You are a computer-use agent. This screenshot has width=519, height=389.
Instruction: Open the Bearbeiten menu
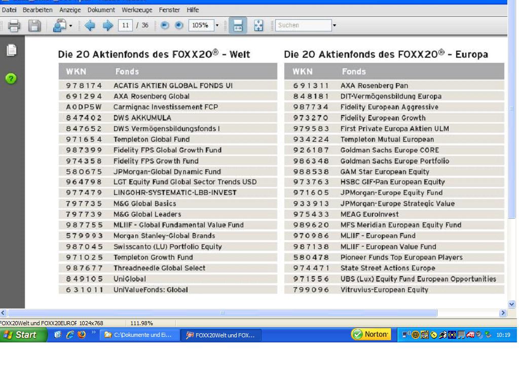click(x=38, y=10)
